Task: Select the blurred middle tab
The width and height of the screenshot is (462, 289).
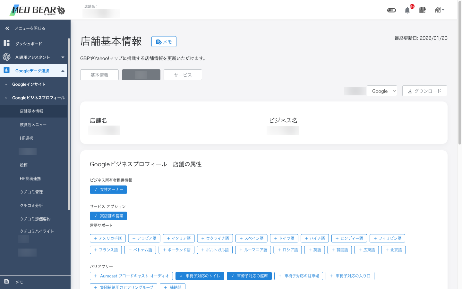Action: tap(141, 75)
